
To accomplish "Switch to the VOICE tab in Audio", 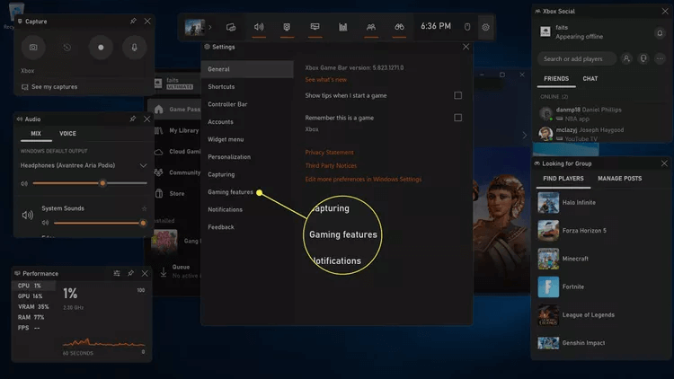I will point(67,134).
